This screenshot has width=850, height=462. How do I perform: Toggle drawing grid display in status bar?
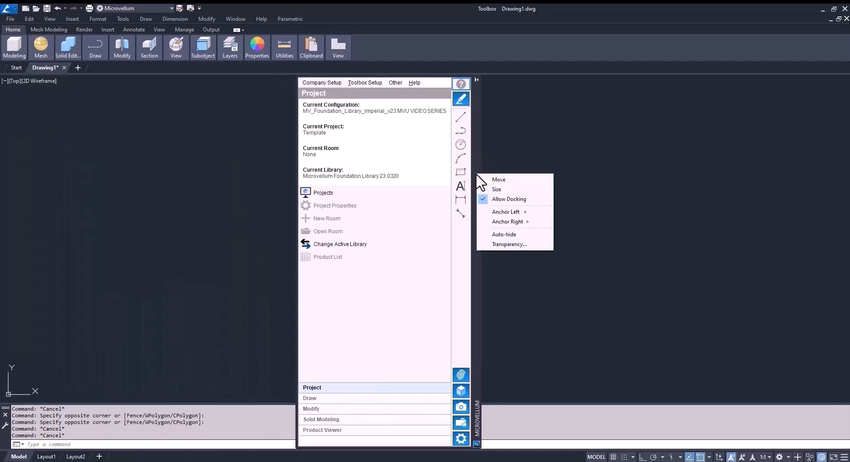613,457
